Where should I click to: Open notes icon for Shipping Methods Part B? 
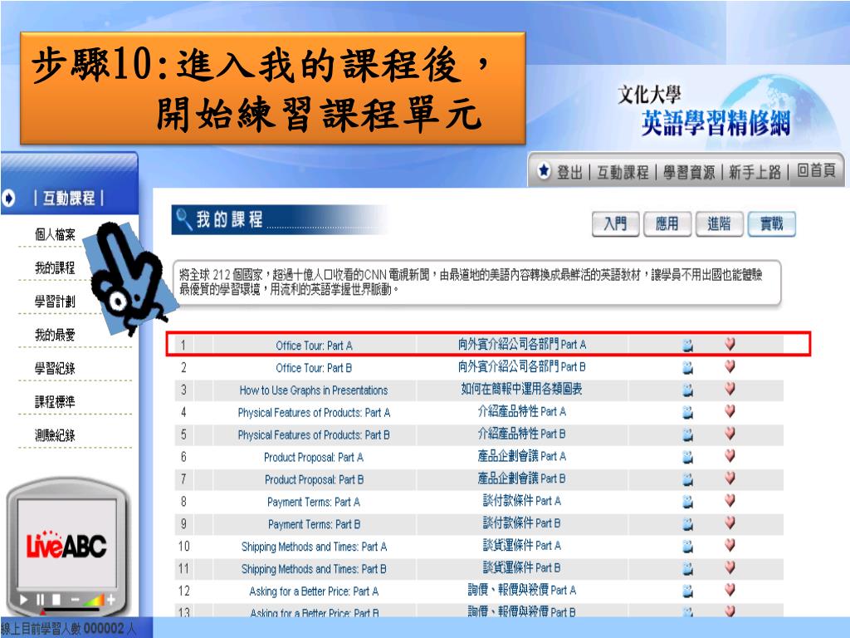click(687, 568)
